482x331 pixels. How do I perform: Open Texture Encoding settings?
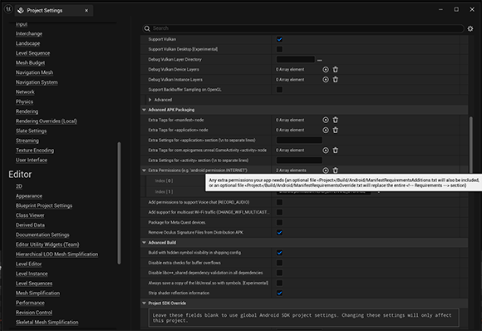(35, 151)
